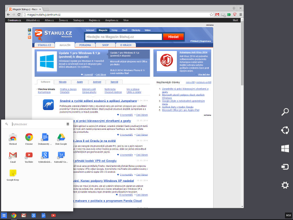This screenshot has width=293, height=220.
Task: Click the app launcher grid button on shelf
Action: point(4,215)
